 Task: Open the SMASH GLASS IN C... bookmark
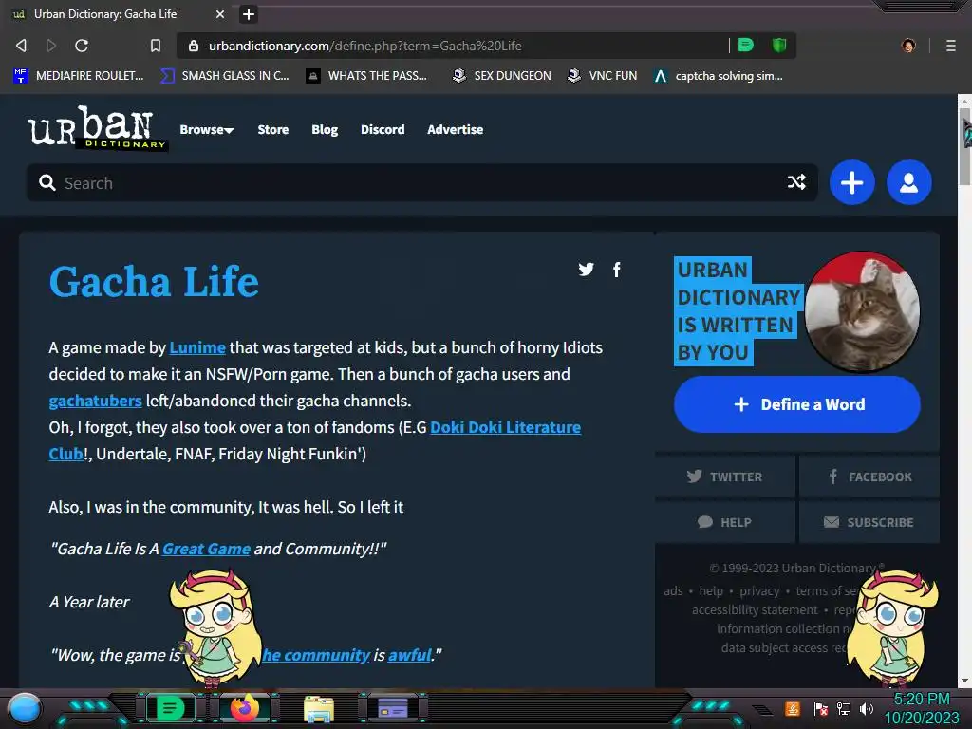click(x=225, y=76)
